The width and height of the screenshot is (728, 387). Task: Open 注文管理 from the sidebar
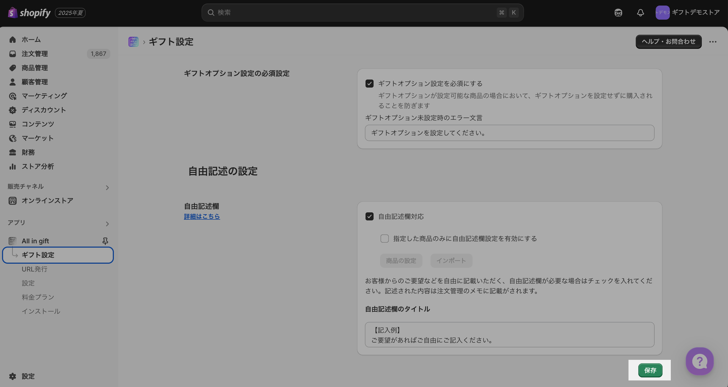click(x=34, y=54)
